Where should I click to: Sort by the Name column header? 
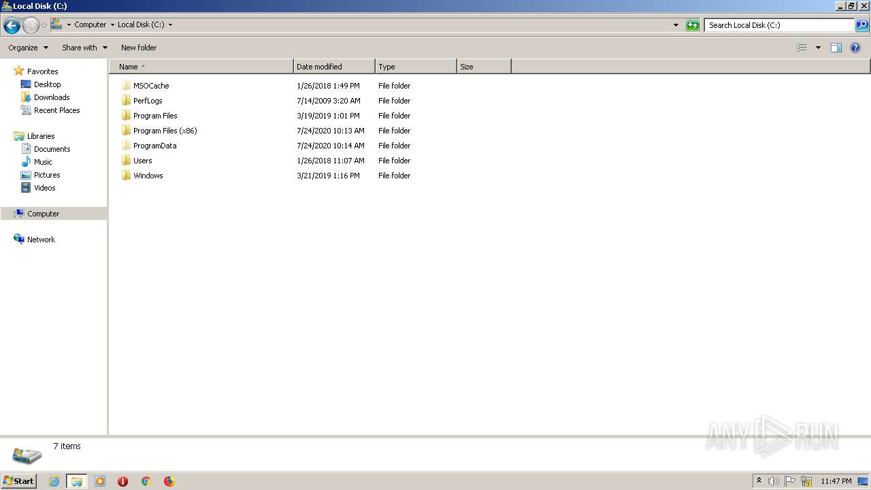coord(201,67)
